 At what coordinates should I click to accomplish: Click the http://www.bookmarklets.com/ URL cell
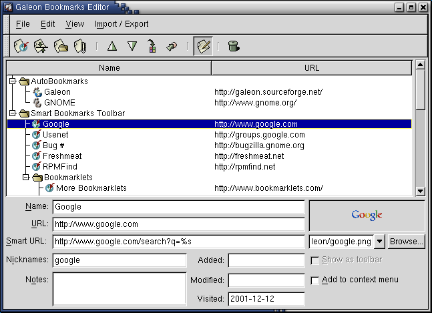pyautogui.click(x=268, y=188)
